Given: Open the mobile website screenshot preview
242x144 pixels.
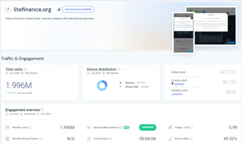Looking at the screenshot, I should point(183,33).
